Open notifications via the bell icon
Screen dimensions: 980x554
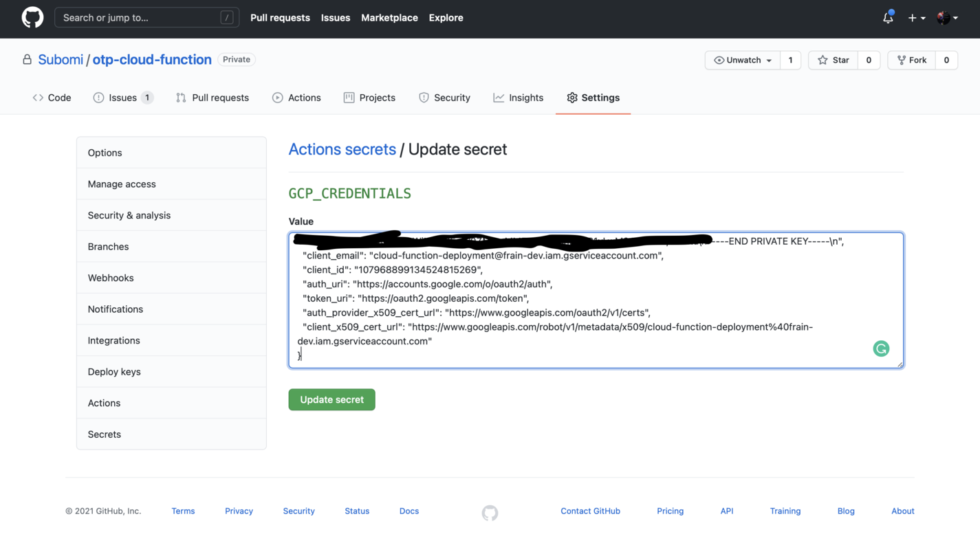click(x=887, y=18)
